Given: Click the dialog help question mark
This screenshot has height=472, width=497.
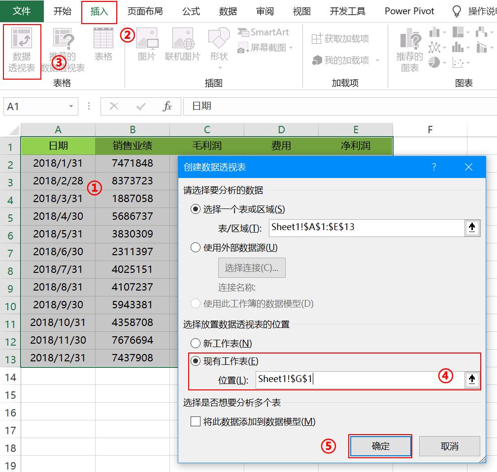Looking at the screenshot, I should pos(434,167).
